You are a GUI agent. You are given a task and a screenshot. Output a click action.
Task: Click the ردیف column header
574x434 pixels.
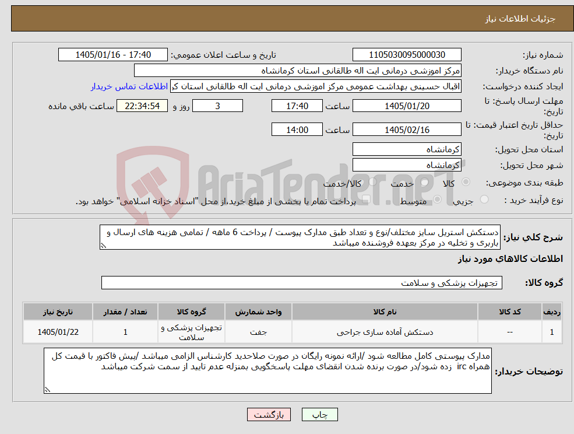552,311
